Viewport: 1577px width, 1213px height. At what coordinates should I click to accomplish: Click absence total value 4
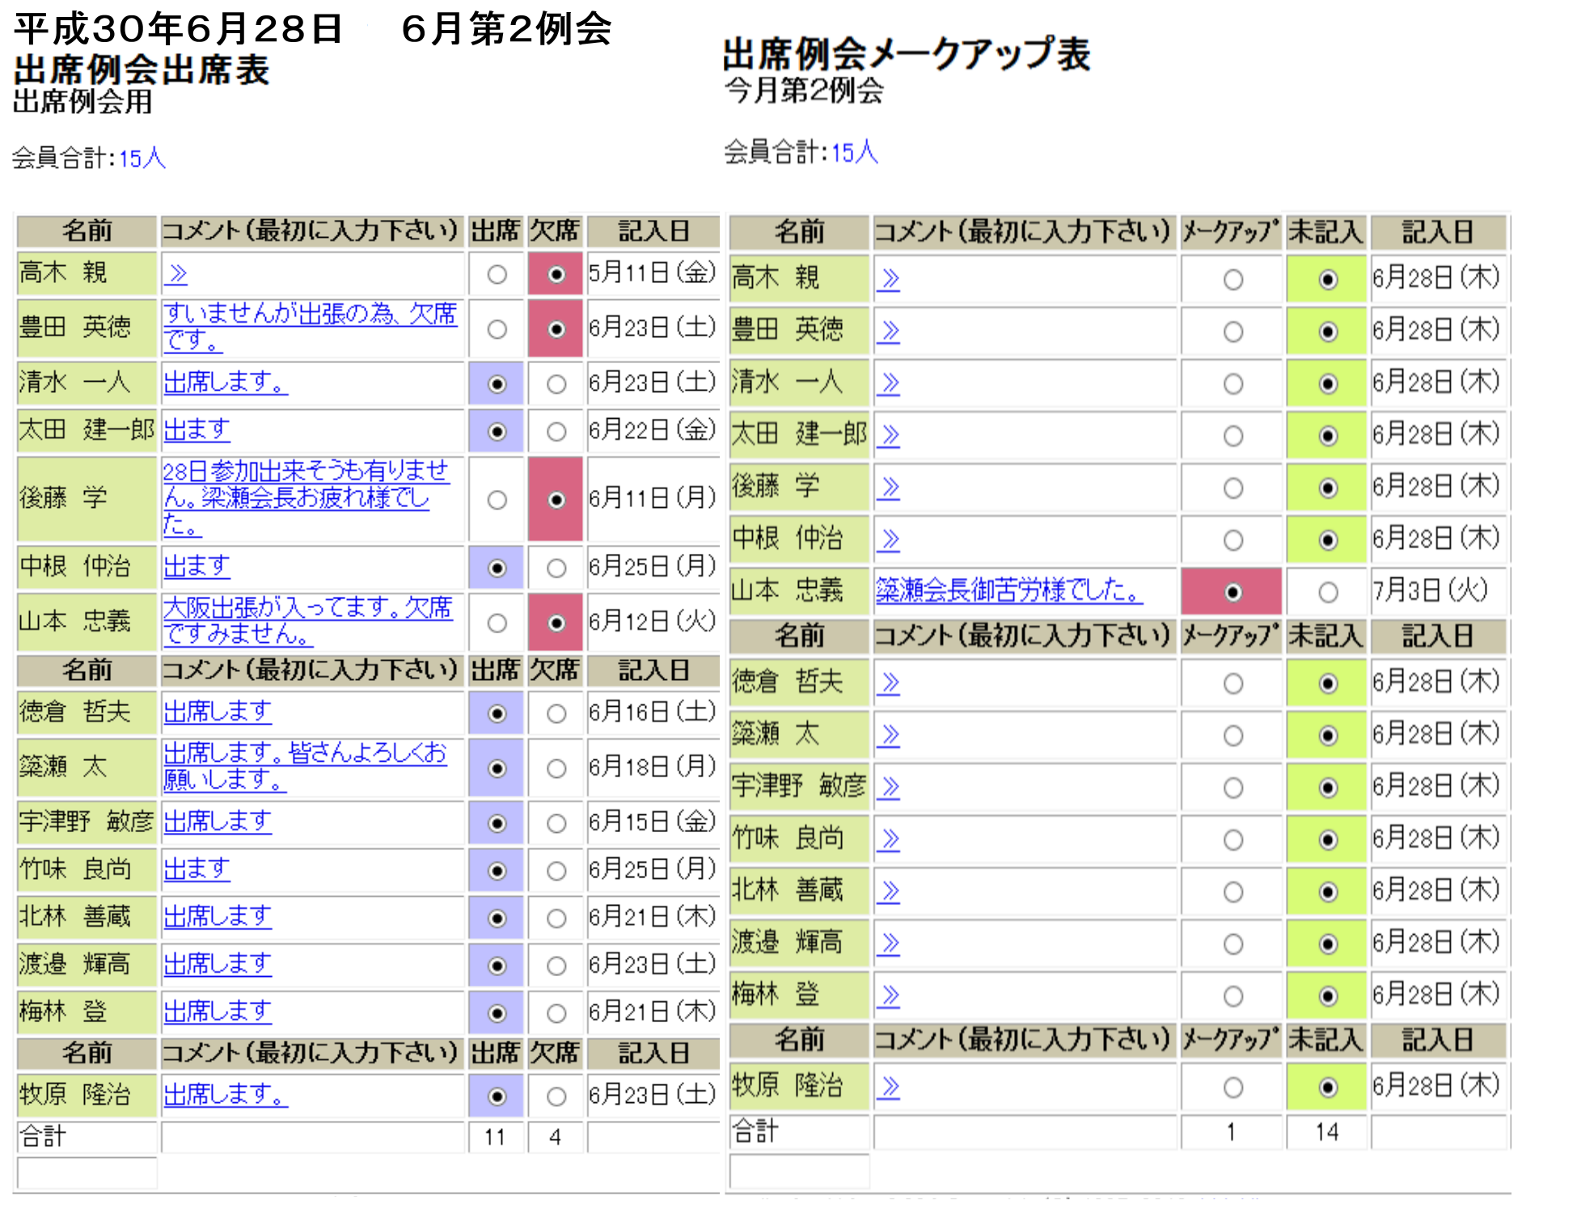pyautogui.click(x=555, y=1137)
